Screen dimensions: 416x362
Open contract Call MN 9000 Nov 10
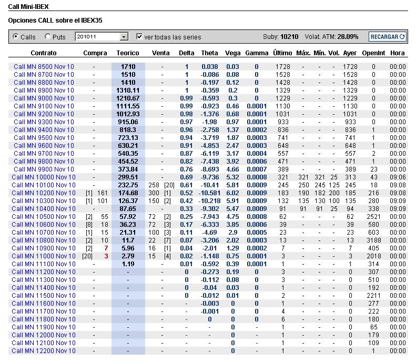tap(44, 98)
